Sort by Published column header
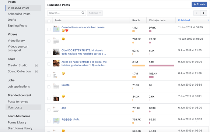Viewport: 210px width, 132px height. (184, 20)
